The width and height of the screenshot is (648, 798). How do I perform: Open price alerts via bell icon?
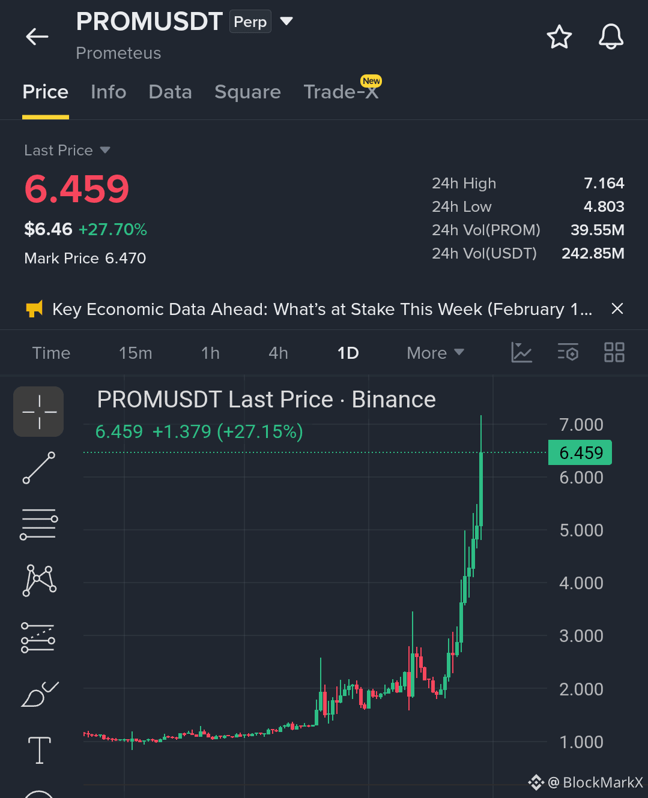click(611, 37)
